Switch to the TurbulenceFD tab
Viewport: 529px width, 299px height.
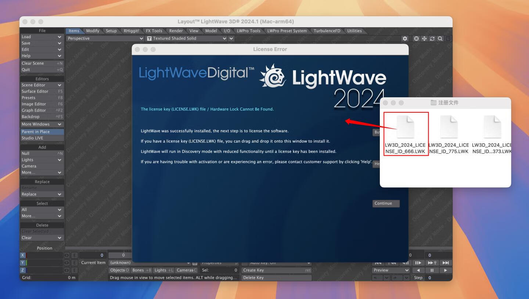coord(327,31)
